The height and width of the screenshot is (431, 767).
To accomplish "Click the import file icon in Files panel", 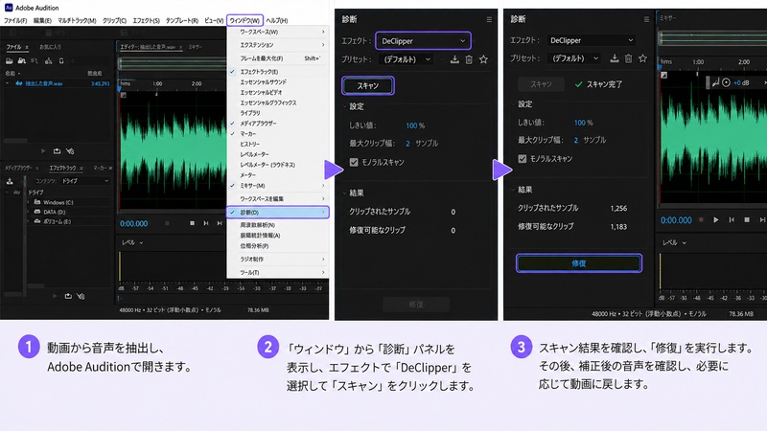I will click(21, 61).
